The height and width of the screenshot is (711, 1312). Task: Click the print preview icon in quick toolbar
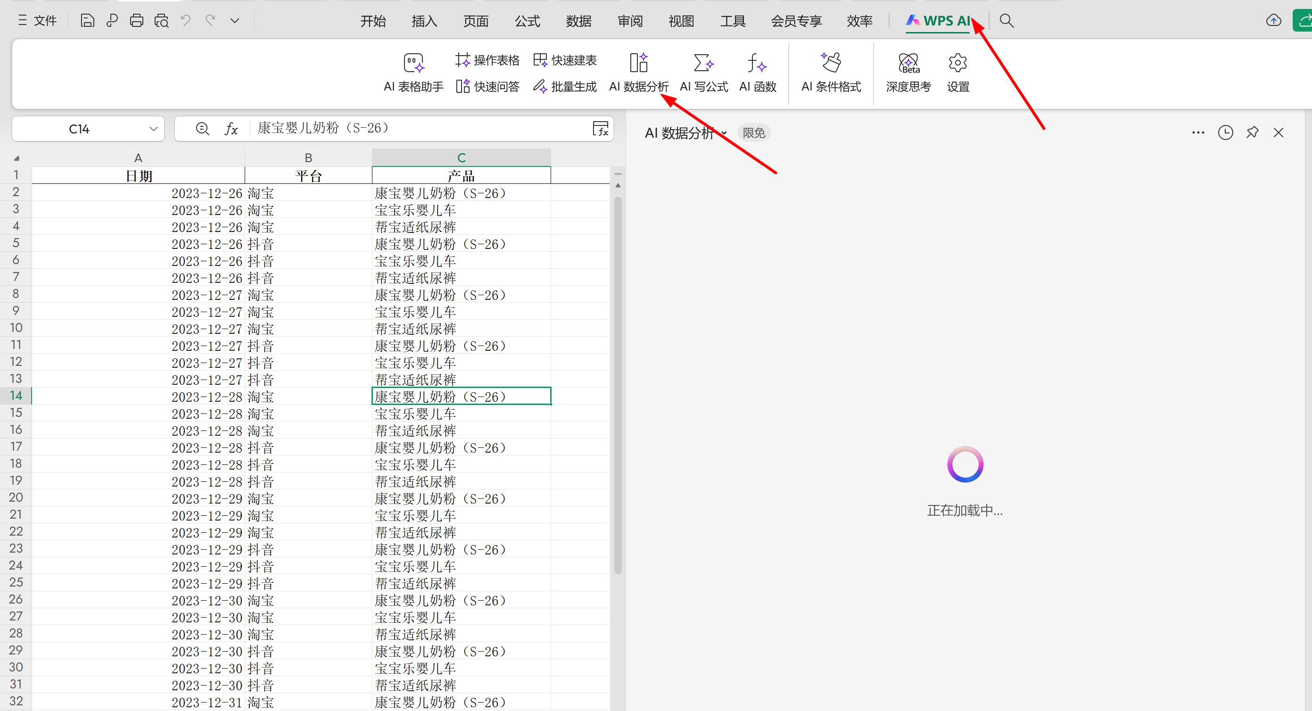pyautogui.click(x=161, y=21)
